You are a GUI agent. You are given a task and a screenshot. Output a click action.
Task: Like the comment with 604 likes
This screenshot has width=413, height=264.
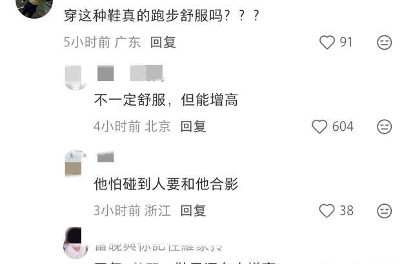click(x=319, y=127)
